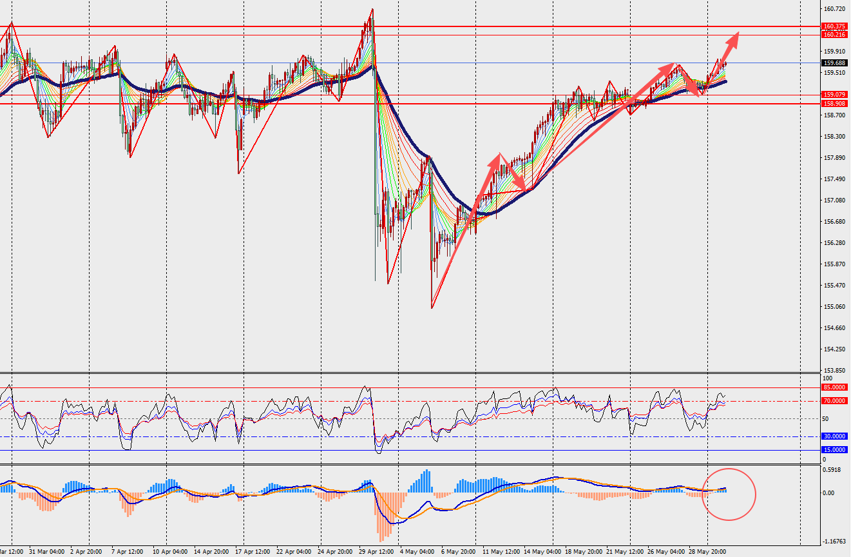Click the time axis label 14 Apr 20:00

(x=211, y=552)
